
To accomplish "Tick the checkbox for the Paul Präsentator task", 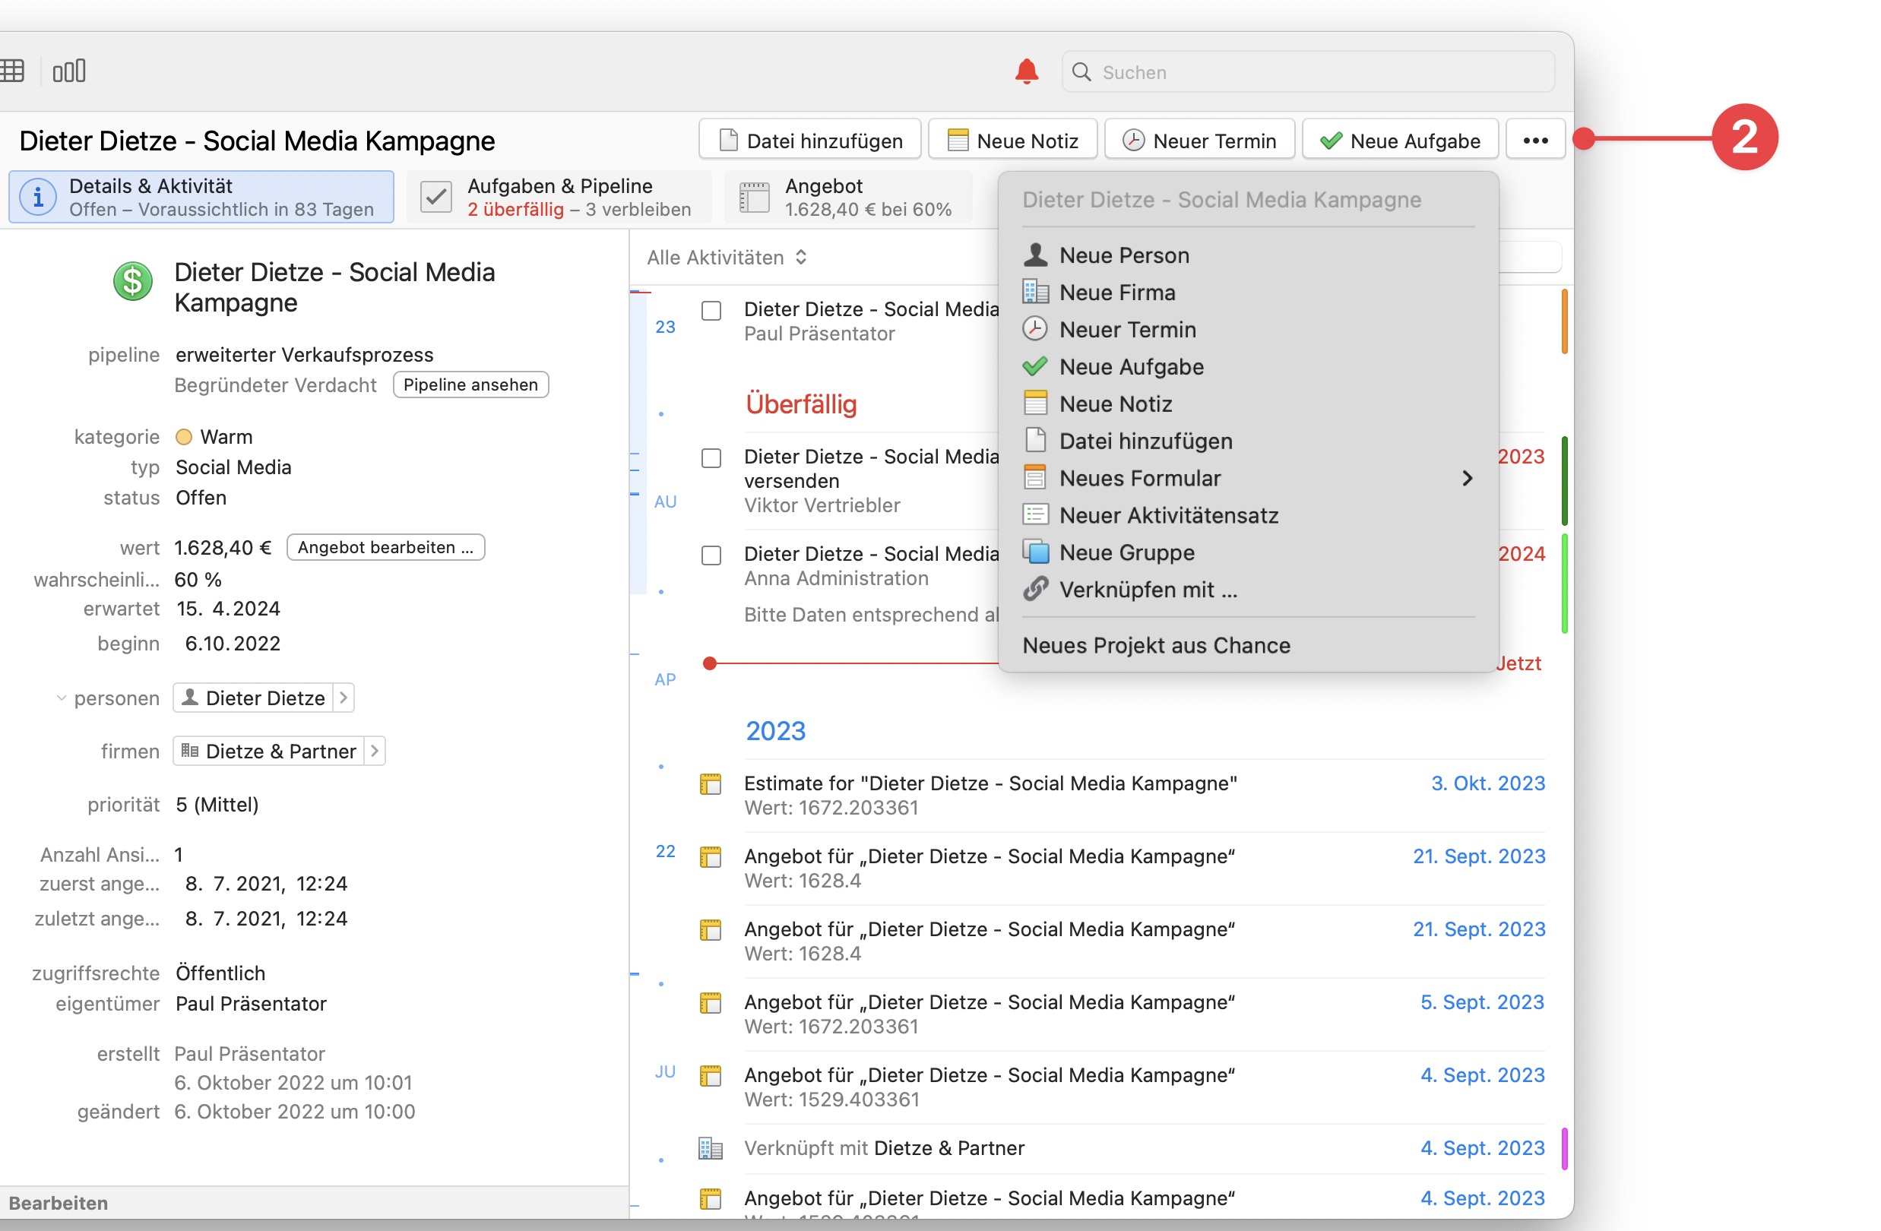I will point(711,311).
